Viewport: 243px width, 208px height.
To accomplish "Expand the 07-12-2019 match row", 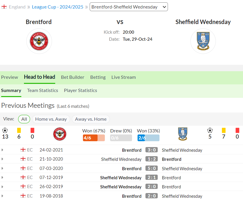I will tap(2, 177).
